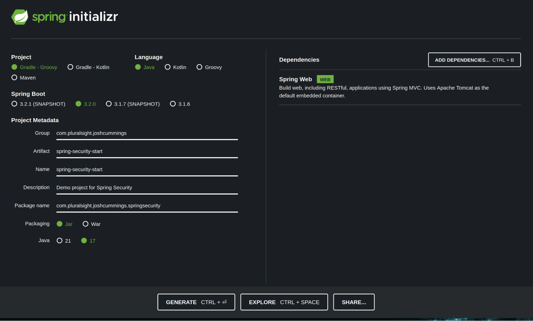The image size is (533, 321).
Task: Select War packaging
Action: [91, 224]
